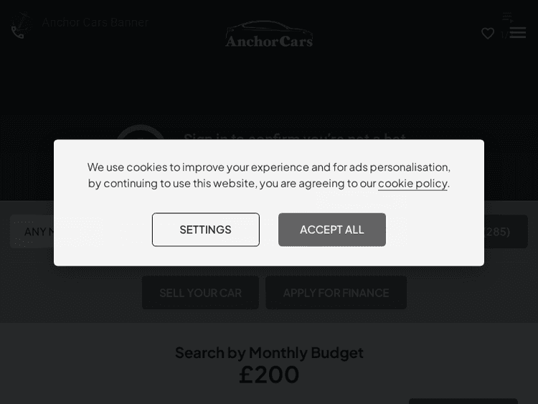Click the dark button below budget

point(463,401)
